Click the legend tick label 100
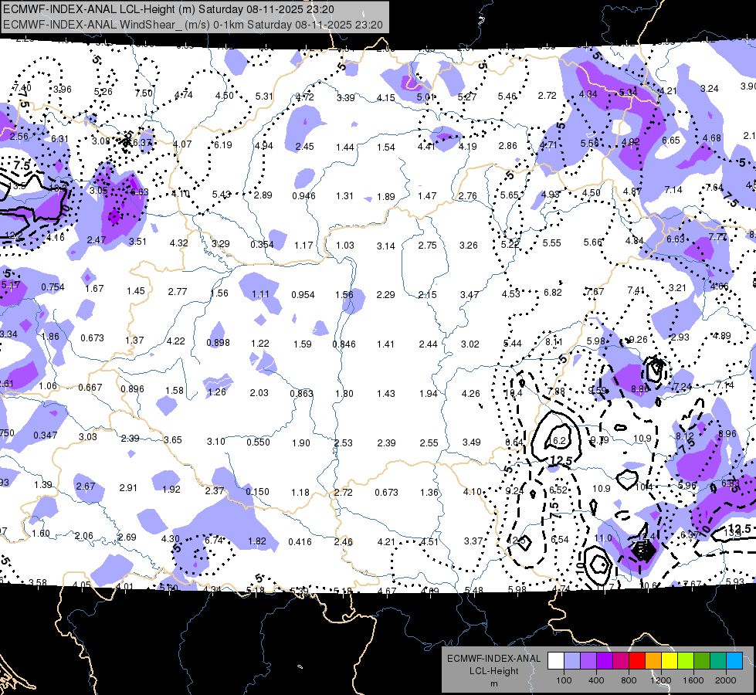The image size is (756, 695). (564, 680)
